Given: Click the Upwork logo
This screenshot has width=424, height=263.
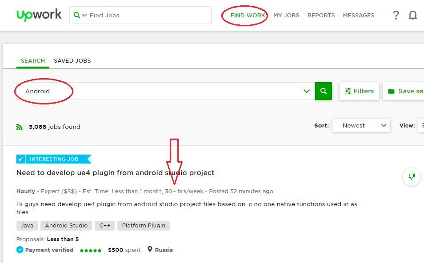Looking at the screenshot, I should coord(39,15).
